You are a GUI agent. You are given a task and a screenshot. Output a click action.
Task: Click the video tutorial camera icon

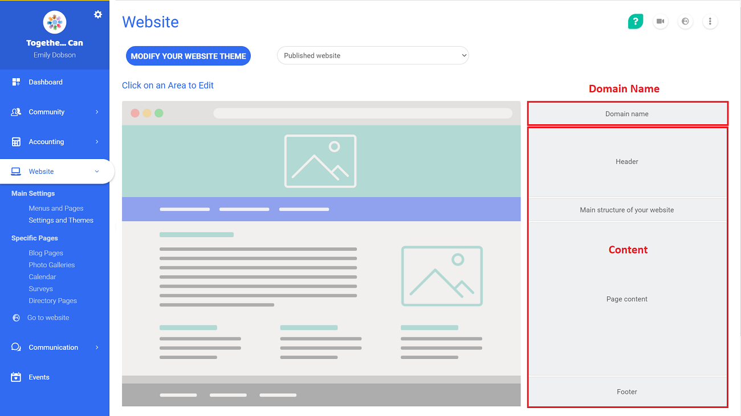(660, 21)
